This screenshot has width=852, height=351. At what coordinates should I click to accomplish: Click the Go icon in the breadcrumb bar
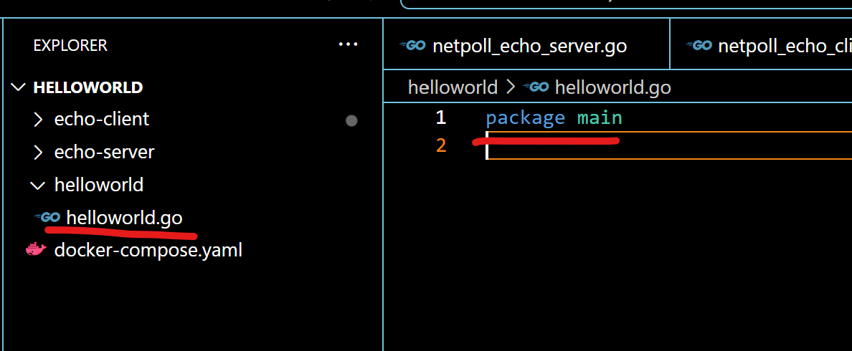(536, 87)
